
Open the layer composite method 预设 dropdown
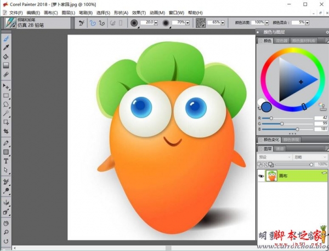pos(274,157)
